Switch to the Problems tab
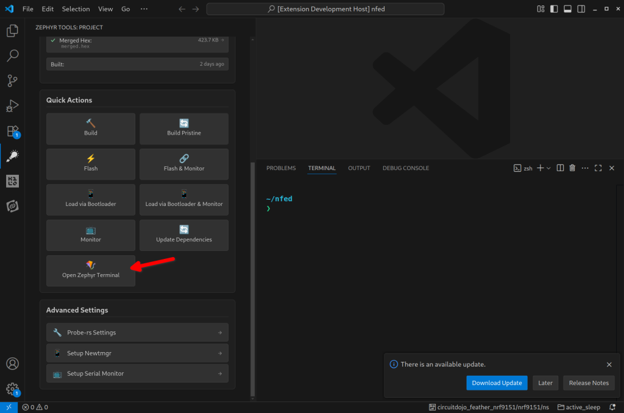624x413 pixels. pyautogui.click(x=281, y=168)
